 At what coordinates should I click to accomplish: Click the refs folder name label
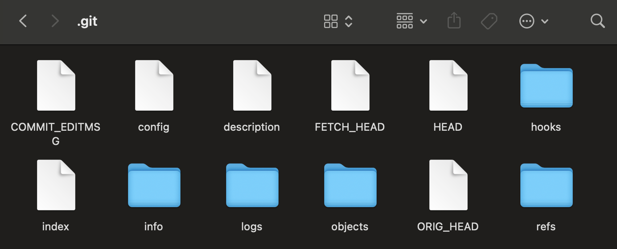tap(546, 227)
